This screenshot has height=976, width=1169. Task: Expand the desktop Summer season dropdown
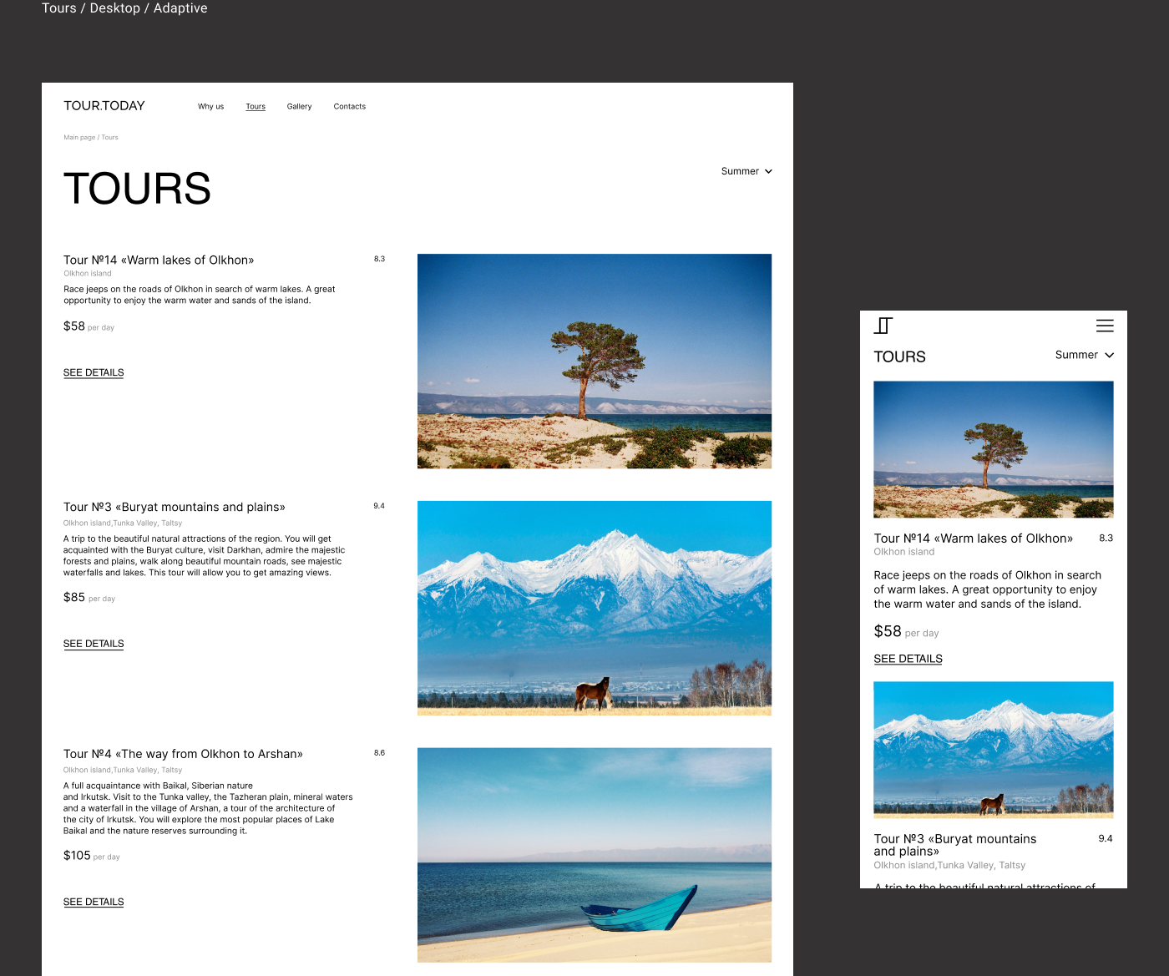(746, 171)
